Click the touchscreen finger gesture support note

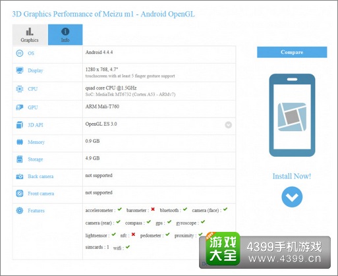(x=130, y=76)
